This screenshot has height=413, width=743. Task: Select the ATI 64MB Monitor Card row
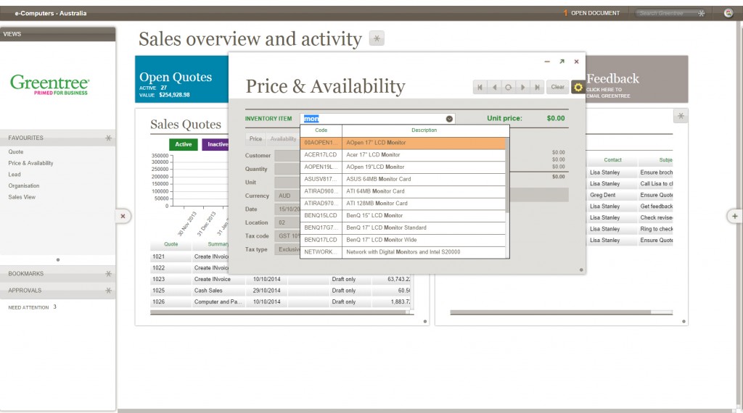click(403, 191)
